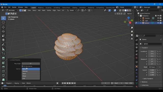Screen dimensions: 163x92
Task: Open the Edit Mode dropdown
Action: coord(12,10)
